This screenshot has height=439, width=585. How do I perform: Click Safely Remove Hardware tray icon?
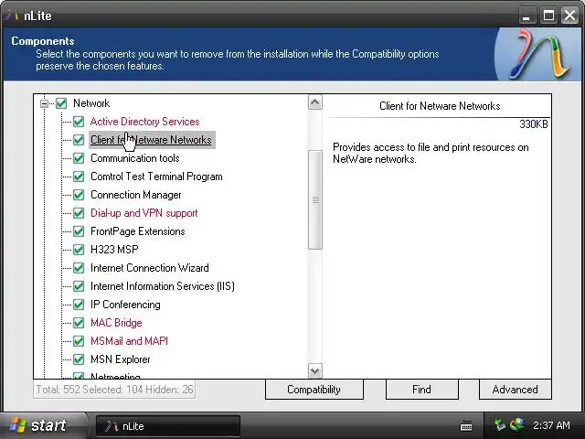[x=499, y=424]
